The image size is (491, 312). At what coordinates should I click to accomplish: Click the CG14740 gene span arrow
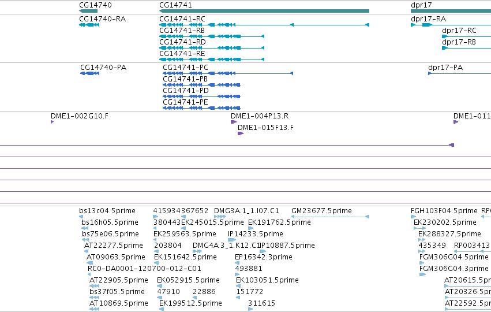[x=88, y=11]
